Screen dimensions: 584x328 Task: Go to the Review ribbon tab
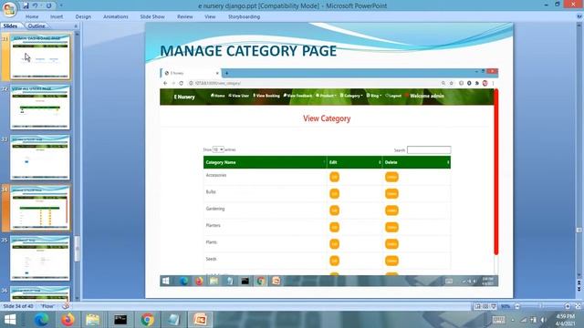coord(185,16)
